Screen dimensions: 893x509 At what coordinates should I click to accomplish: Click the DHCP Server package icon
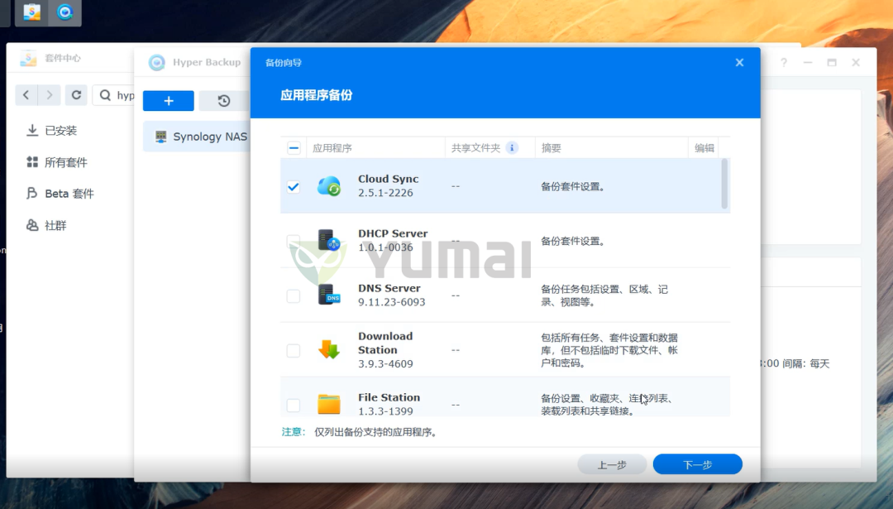point(328,240)
